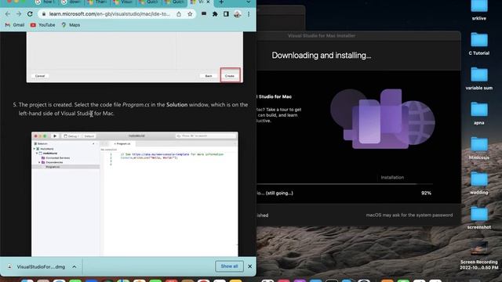Click the bold 'Solution' word in step 5
The height and width of the screenshot is (282, 502).
[176, 104]
